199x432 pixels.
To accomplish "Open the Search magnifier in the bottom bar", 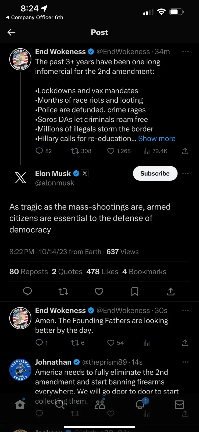I will [60, 404].
